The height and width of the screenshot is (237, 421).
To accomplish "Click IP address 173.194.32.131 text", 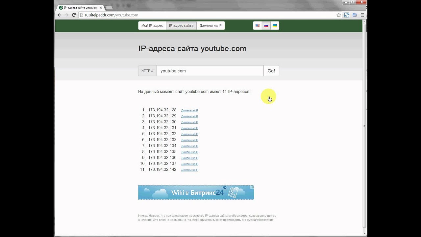I will click(x=162, y=128).
